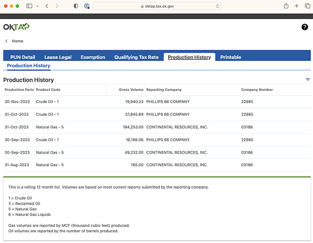Click Crude Oil - 1 in 37,845.89 row

click(x=47, y=114)
